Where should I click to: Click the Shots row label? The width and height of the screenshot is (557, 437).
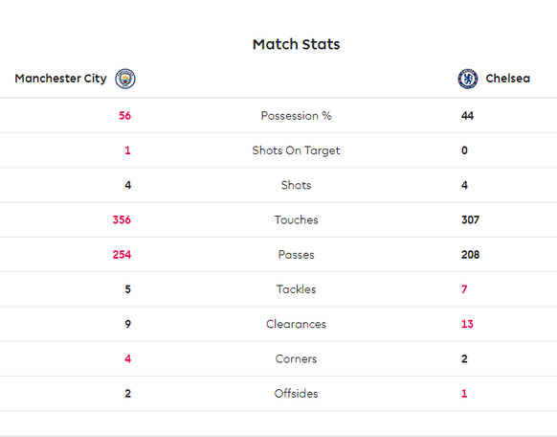coord(296,185)
